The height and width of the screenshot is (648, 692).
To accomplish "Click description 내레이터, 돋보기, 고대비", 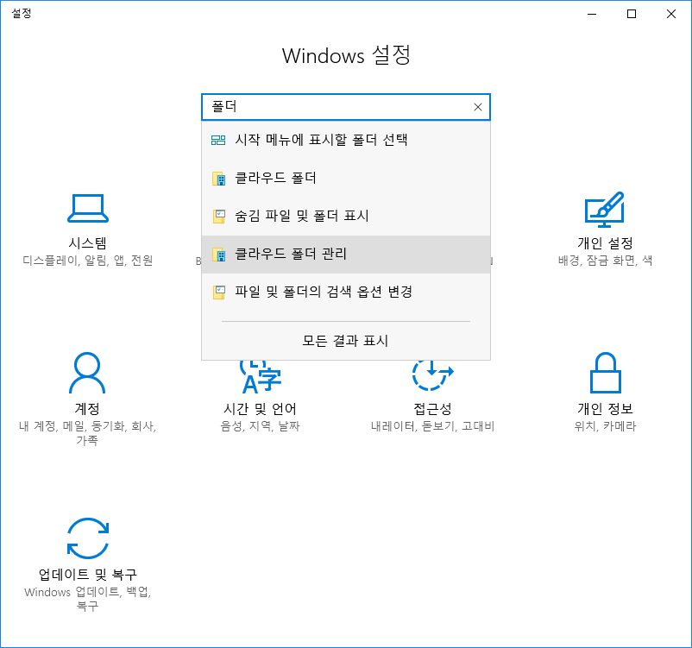I will point(432,426).
